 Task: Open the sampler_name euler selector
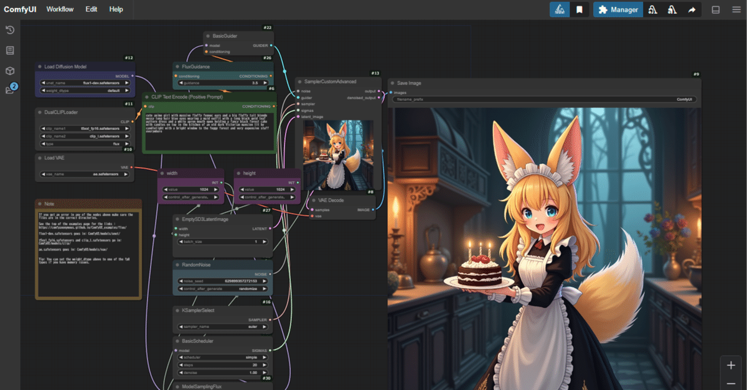click(x=223, y=326)
